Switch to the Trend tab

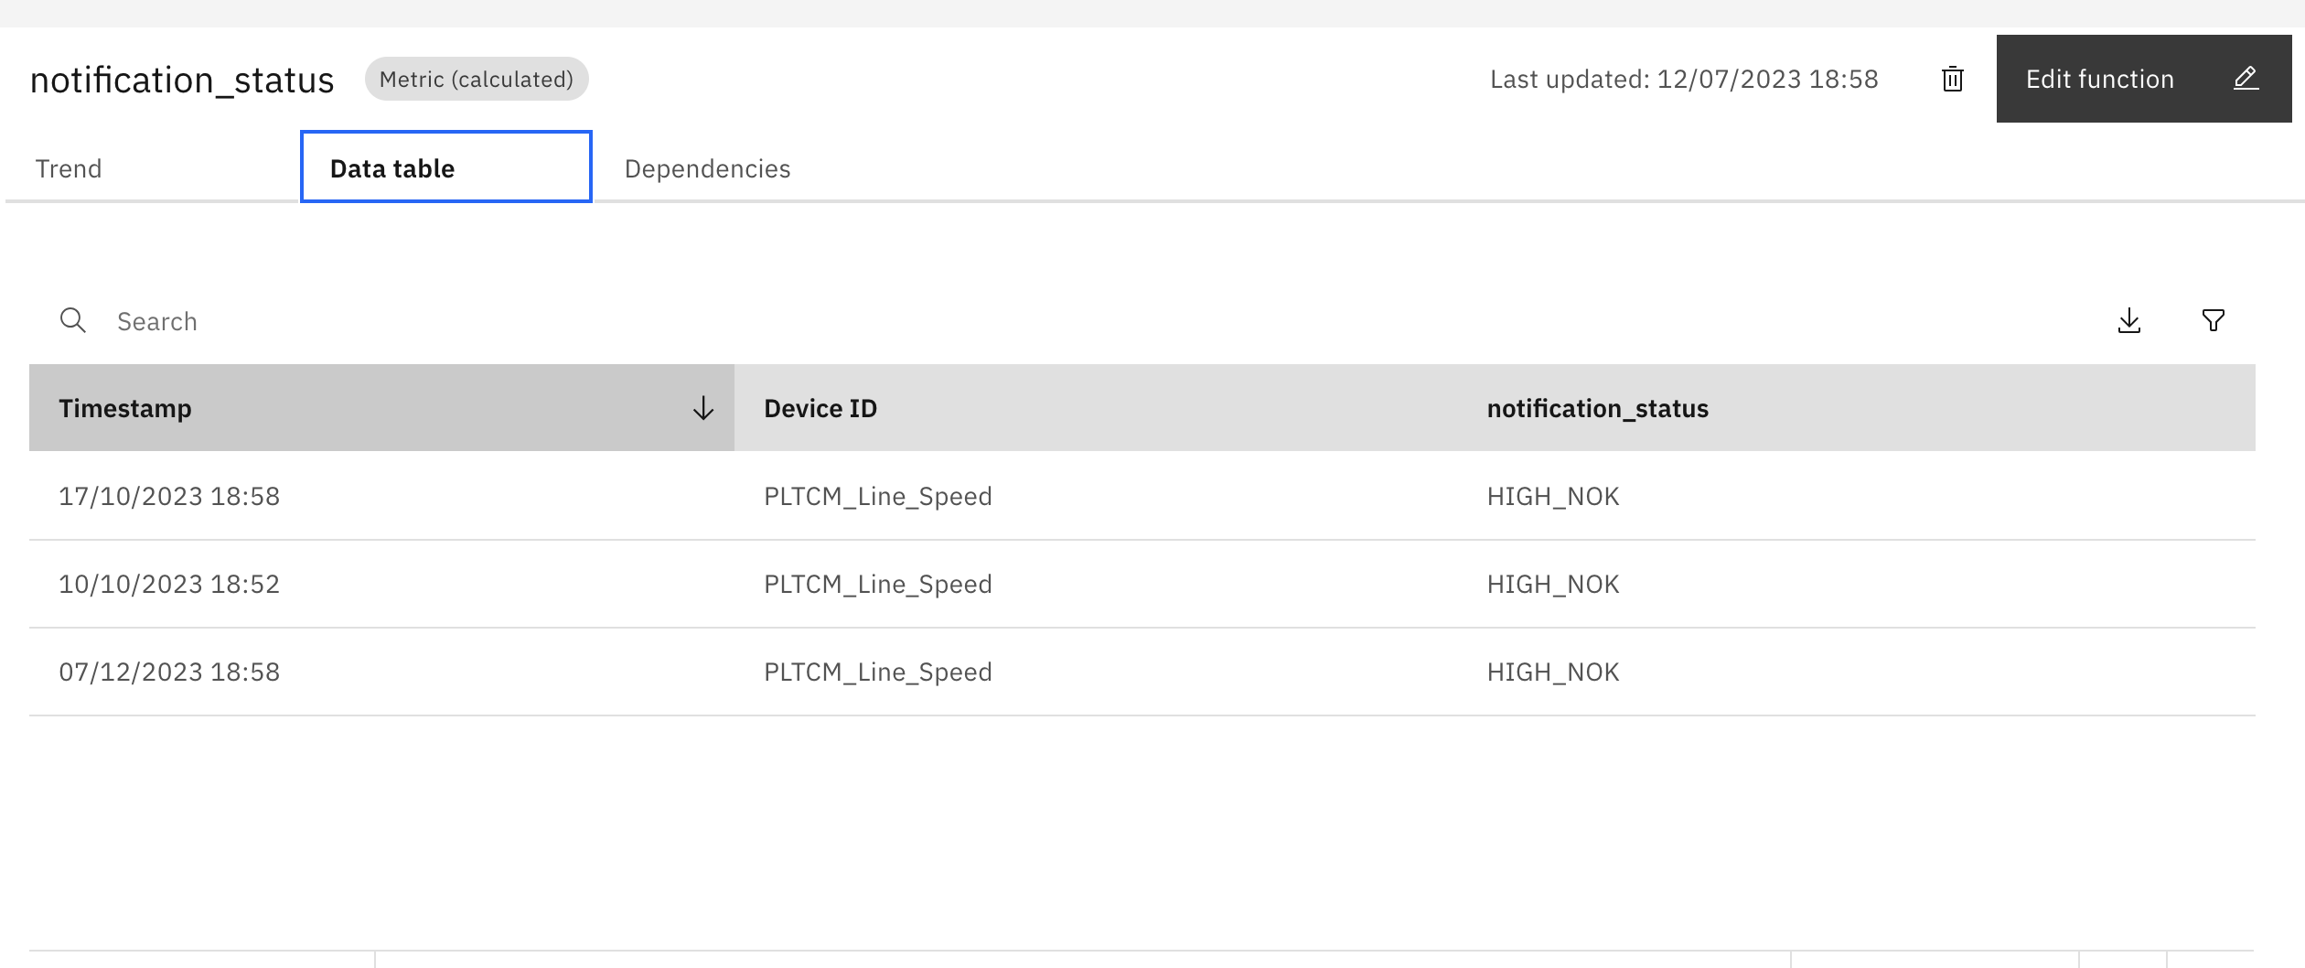[68, 167]
